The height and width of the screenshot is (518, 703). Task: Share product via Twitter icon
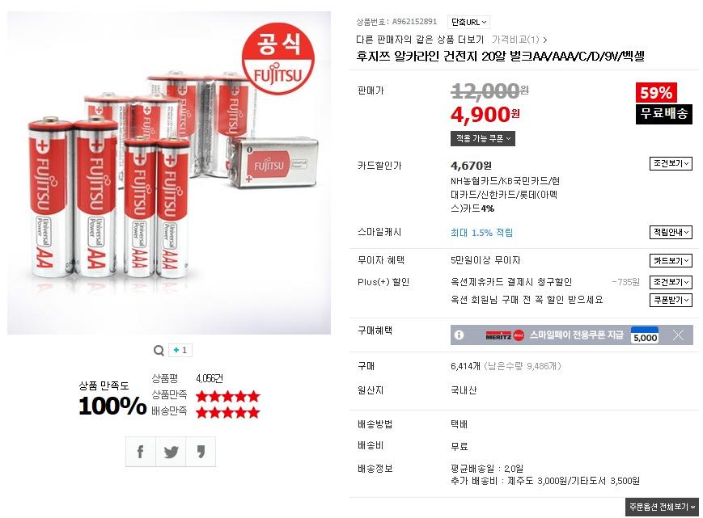click(x=171, y=452)
